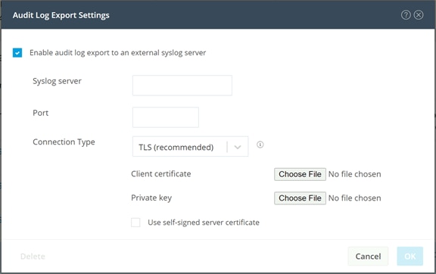Click the "Private key" label
This screenshot has height=274, width=436.
click(151, 198)
